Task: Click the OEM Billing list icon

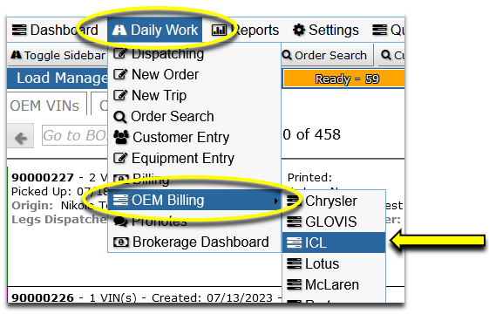Action: (x=120, y=200)
